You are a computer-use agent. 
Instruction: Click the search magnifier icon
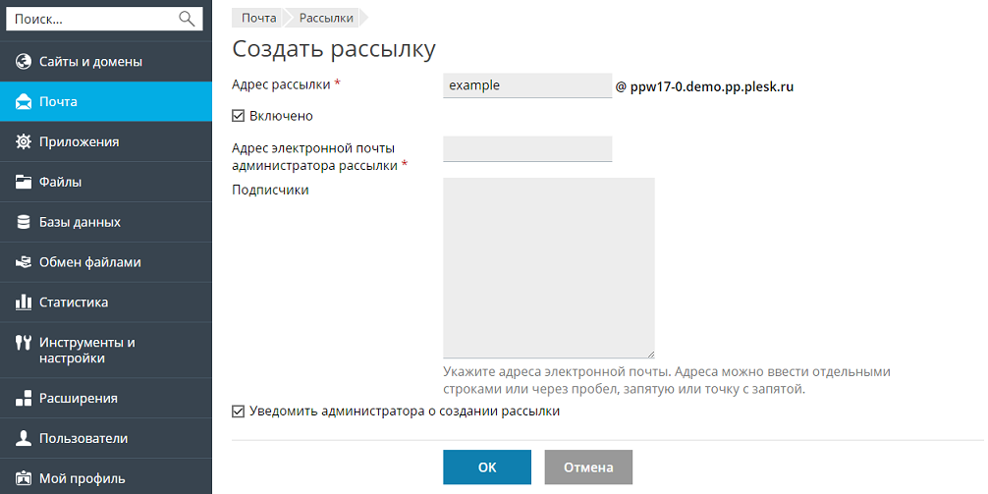(x=187, y=19)
